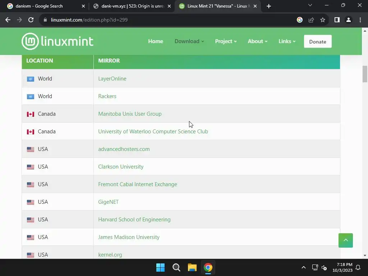This screenshot has height=276, width=368.
Task: Click the Chrome taskbar icon
Action: (208, 267)
